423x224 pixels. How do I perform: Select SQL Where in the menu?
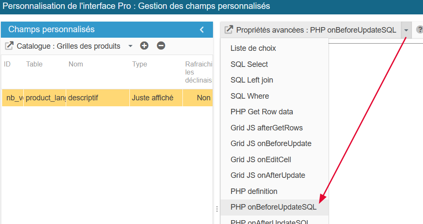click(x=250, y=96)
